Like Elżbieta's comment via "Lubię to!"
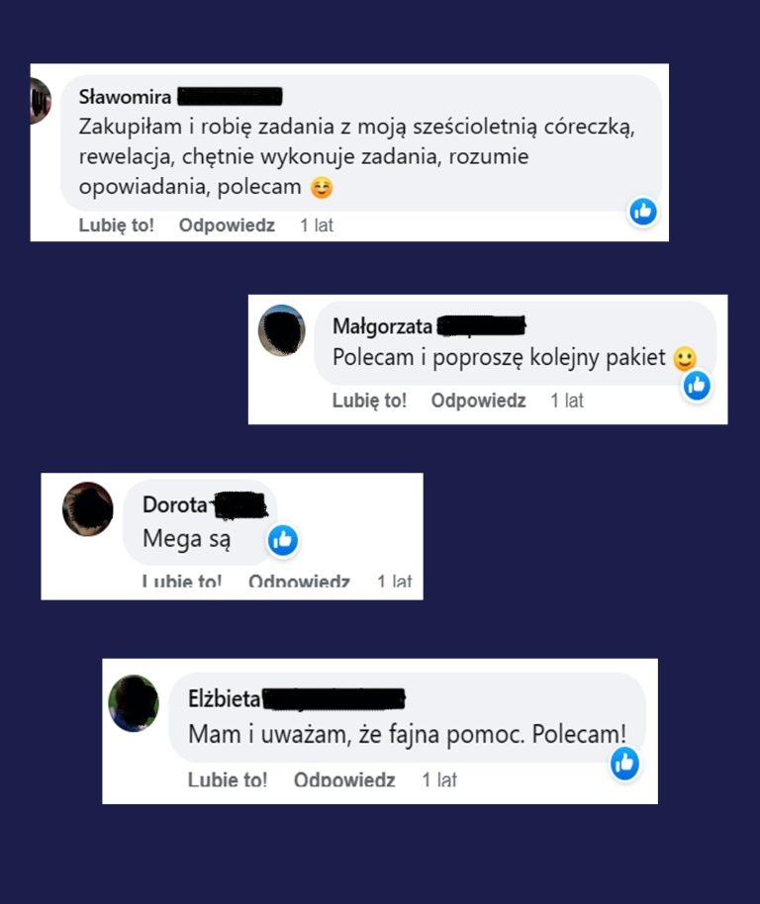Viewport: 760px width, 904px height. 228,779
